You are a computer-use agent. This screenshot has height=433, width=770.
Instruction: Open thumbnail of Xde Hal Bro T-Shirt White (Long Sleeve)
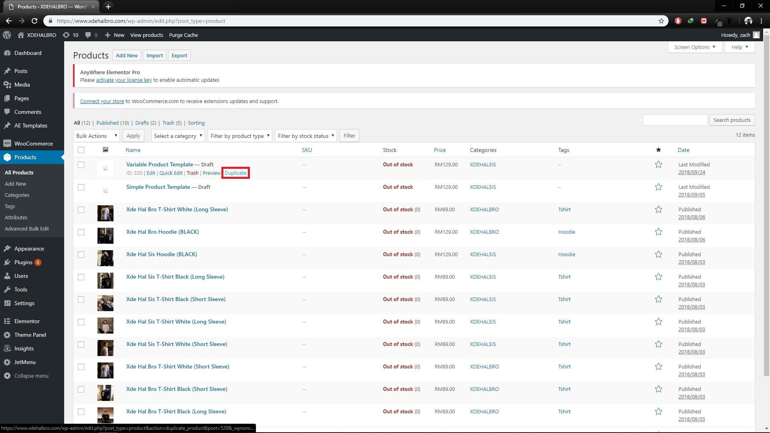pos(105,213)
